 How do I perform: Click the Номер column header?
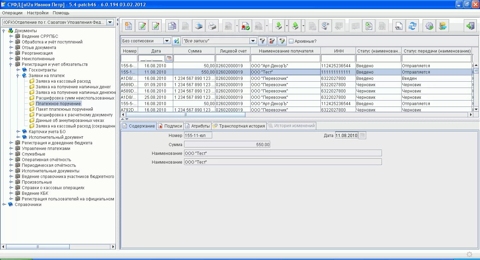pos(129,51)
